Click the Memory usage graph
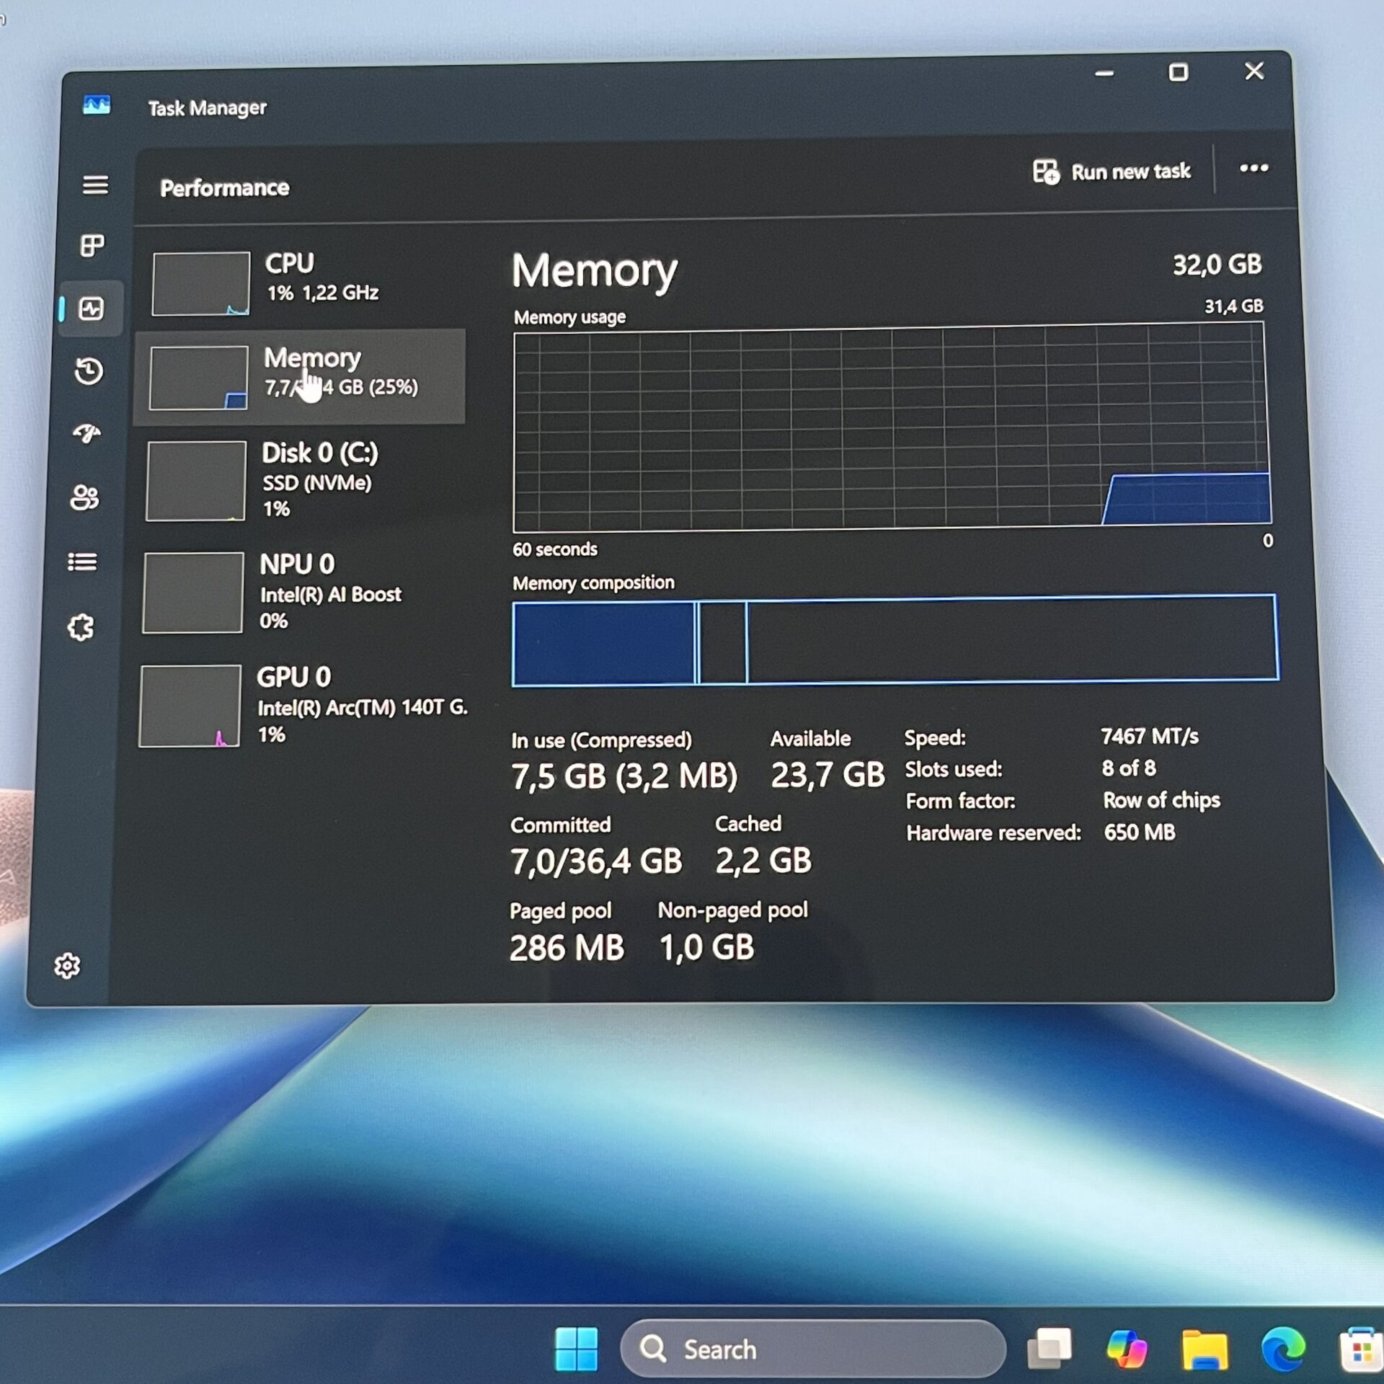Screen dimensions: 1384x1384 tap(892, 427)
